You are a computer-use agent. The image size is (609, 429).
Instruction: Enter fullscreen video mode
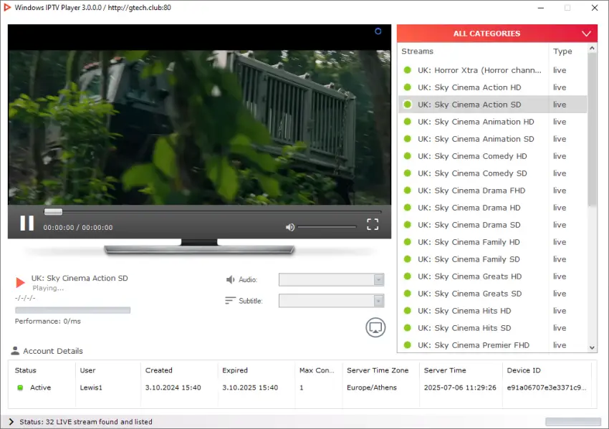pos(373,224)
